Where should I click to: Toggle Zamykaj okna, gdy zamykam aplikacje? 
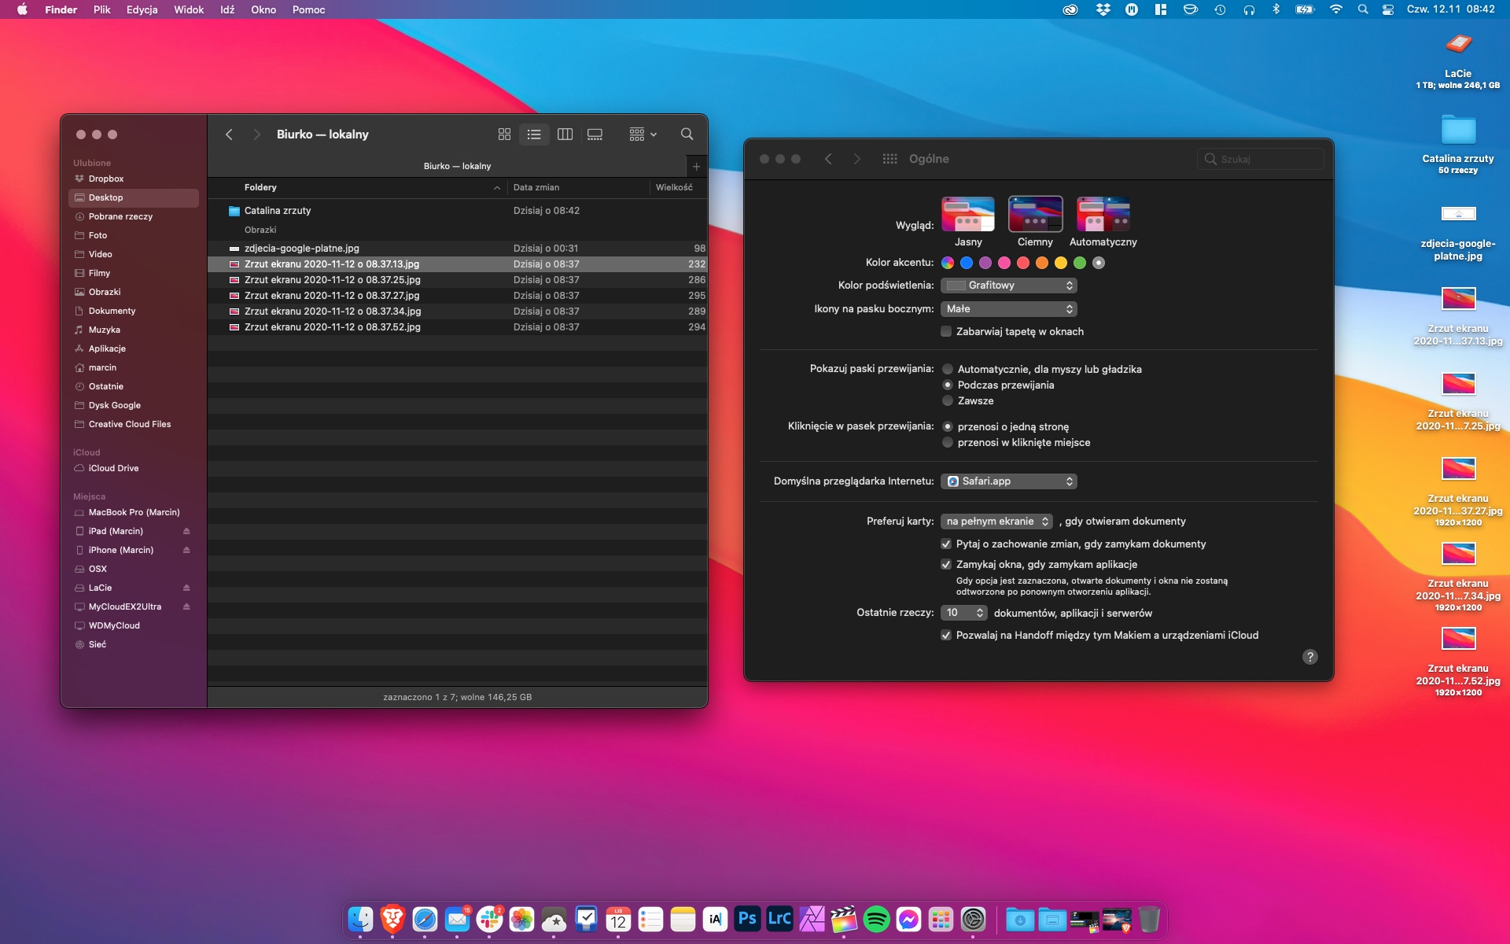tap(946, 564)
